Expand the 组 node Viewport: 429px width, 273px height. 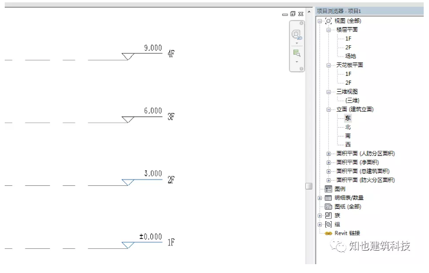tap(319, 225)
